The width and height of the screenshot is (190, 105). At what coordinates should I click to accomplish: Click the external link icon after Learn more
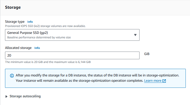point(164,81)
